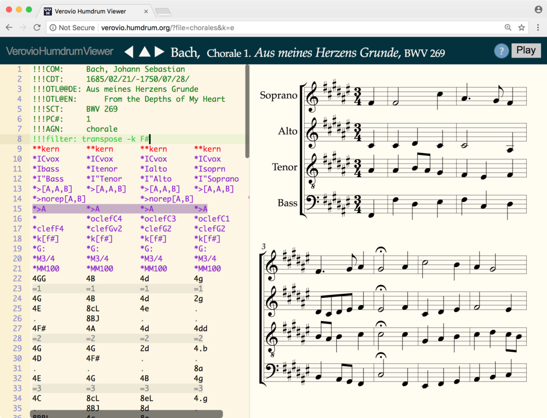This screenshot has width=547, height=418.
Task: Go back using the browser back arrow
Action: 9,27
